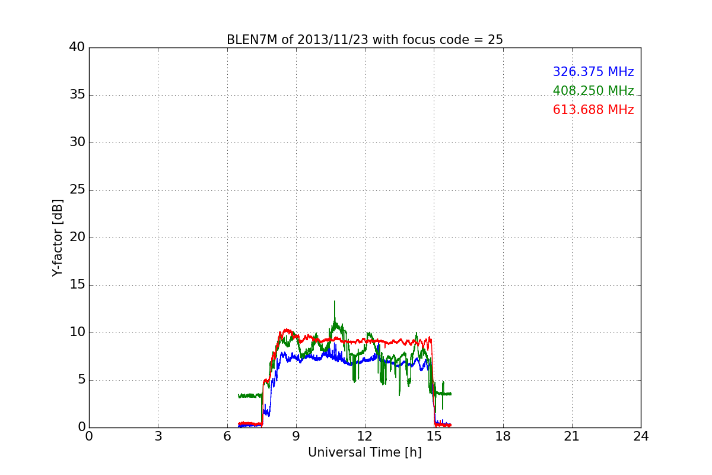Select the green legend label 408.250 MHz
Screen dimensions: 712x475
593,91
